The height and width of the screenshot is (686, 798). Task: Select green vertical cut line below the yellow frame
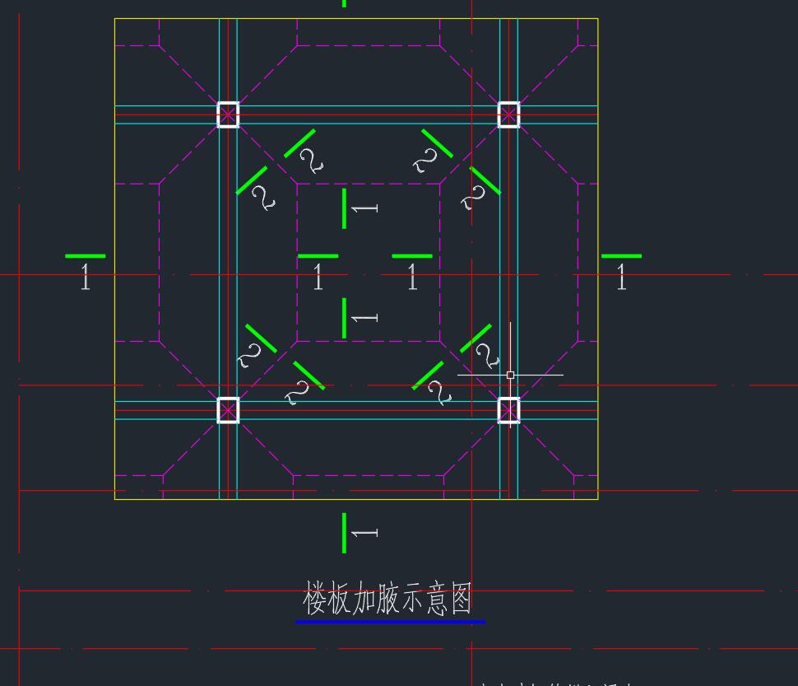(x=345, y=533)
